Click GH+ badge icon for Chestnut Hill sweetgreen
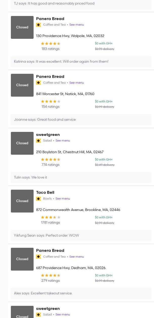The height and width of the screenshot is (318, 154). tap(39, 141)
